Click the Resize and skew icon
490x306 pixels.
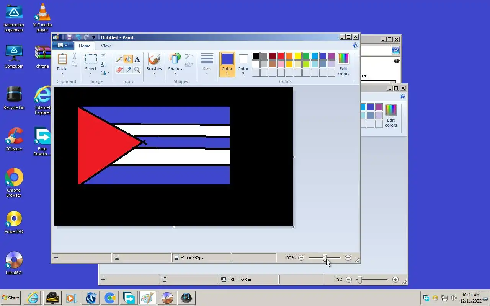click(x=104, y=64)
